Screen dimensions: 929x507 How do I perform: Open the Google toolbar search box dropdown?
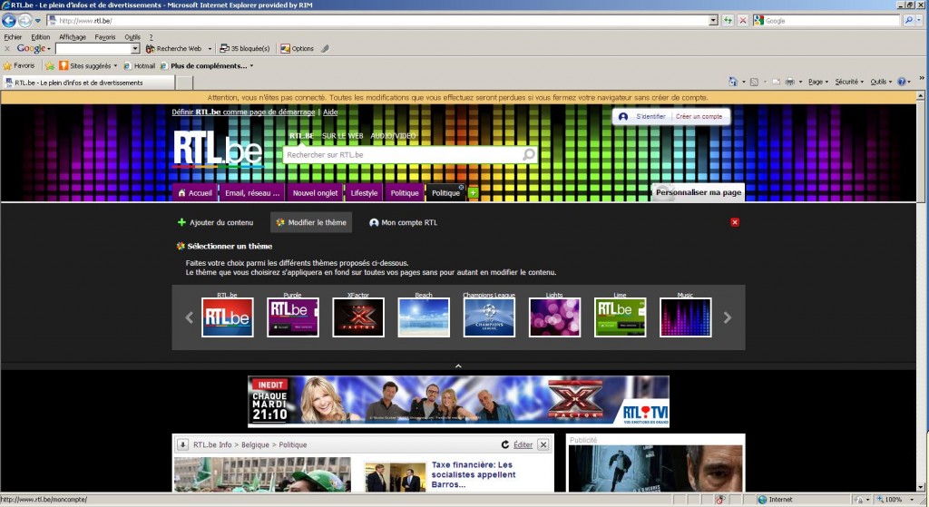[135, 49]
